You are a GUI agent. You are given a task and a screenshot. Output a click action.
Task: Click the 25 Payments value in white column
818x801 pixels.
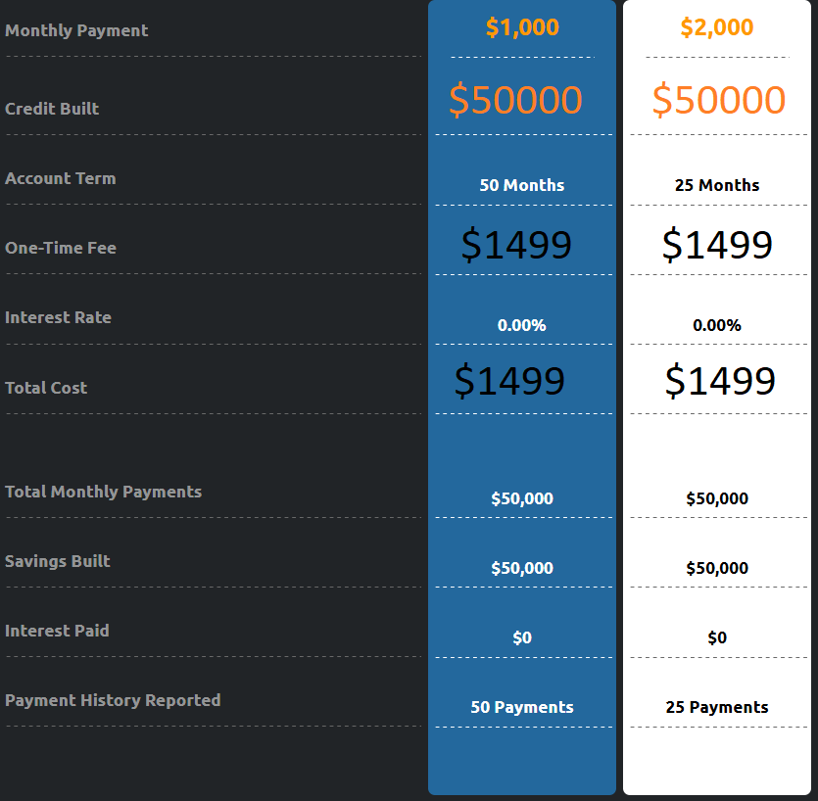coord(717,707)
